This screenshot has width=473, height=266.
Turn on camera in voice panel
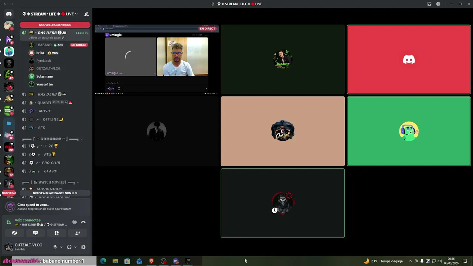pyautogui.click(x=14, y=233)
